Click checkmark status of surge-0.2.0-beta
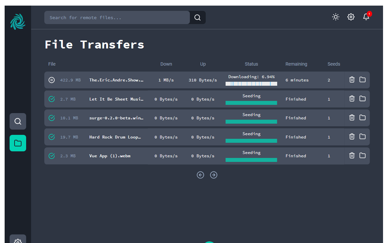Viewport: 387px width, 243px height. coord(52,118)
